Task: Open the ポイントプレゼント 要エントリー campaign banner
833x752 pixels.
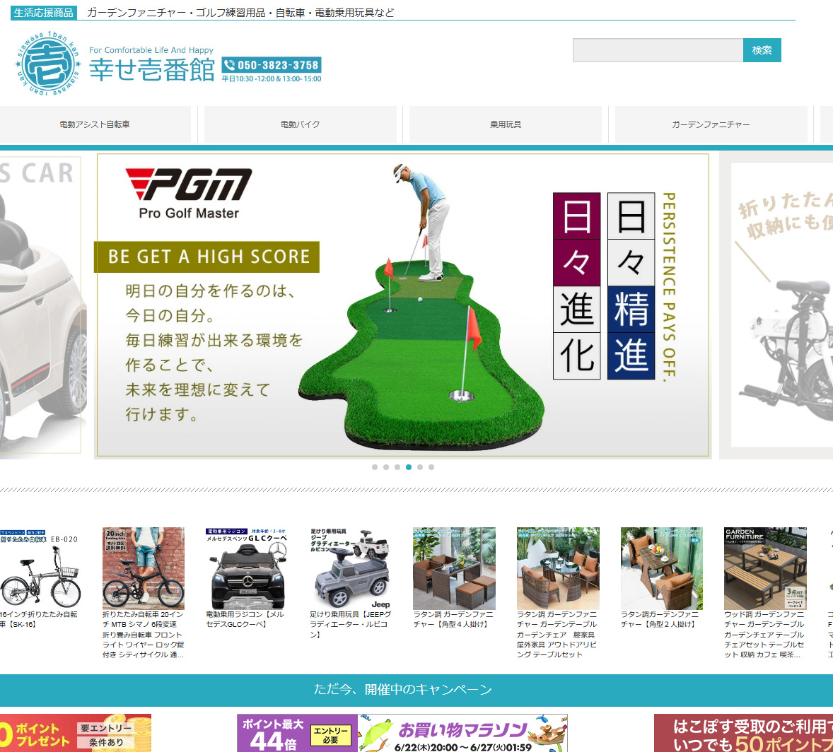Action: click(76, 733)
